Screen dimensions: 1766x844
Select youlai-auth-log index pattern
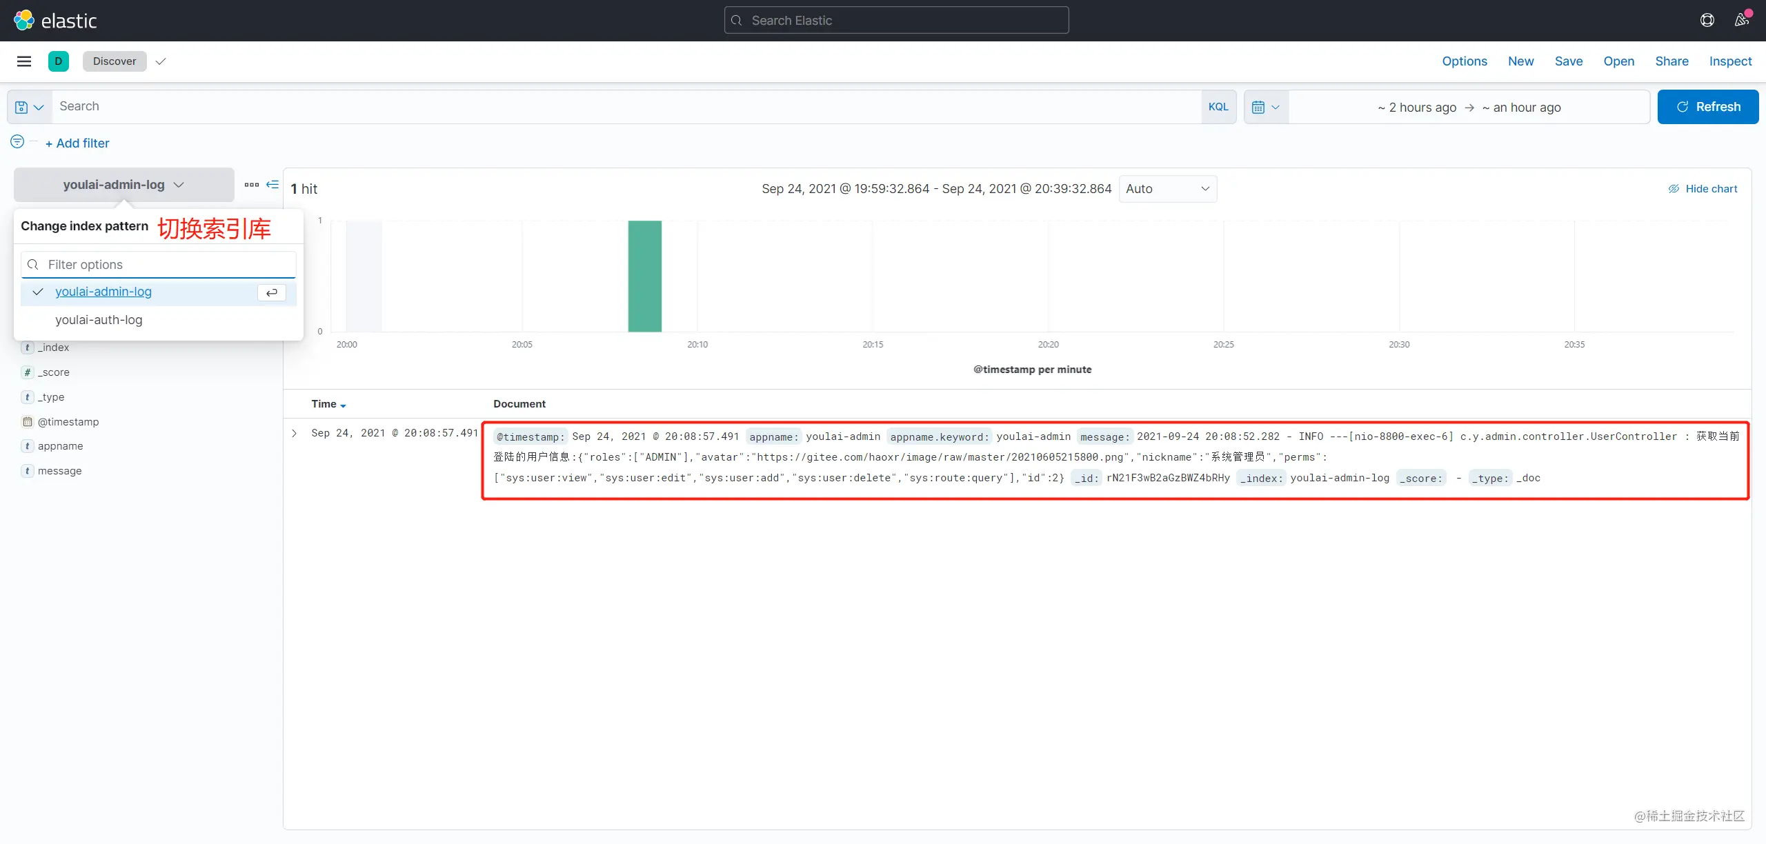tap(159, 320)
